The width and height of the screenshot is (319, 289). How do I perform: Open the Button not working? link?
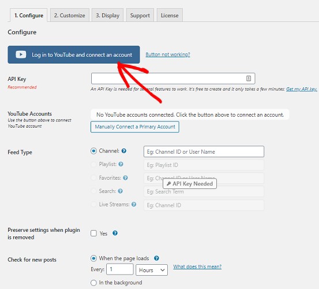168,54
